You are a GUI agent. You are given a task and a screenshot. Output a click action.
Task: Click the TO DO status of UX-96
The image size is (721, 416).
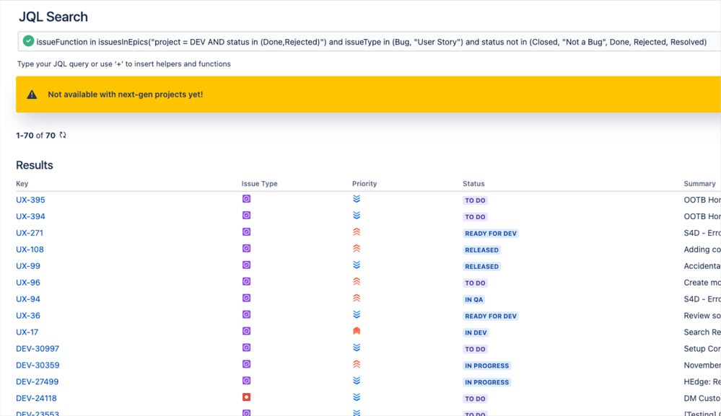(x=475, y=283)
